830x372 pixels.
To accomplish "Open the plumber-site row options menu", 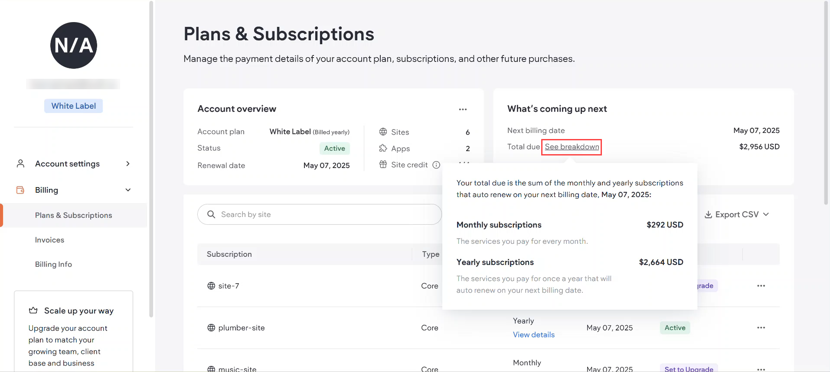I will pyautogui.click(x=761, y=328).
